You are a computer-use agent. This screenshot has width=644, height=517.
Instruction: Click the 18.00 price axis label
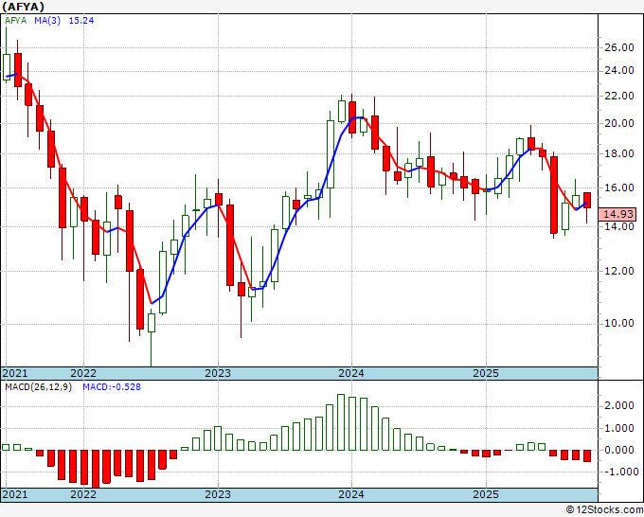pos(619,153)
